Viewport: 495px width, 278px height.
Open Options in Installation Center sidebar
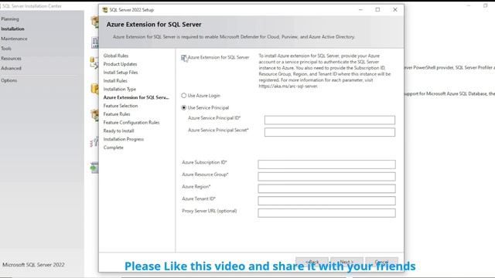(9, 80)
